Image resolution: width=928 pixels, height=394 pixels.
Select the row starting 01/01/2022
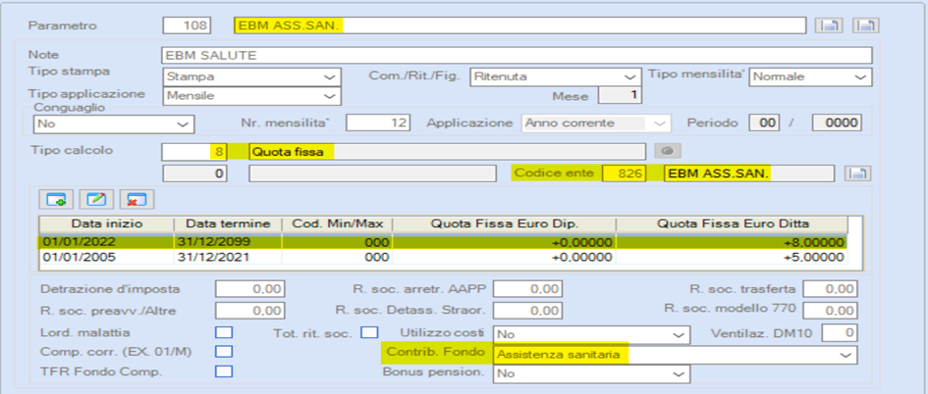coord(443,242)
